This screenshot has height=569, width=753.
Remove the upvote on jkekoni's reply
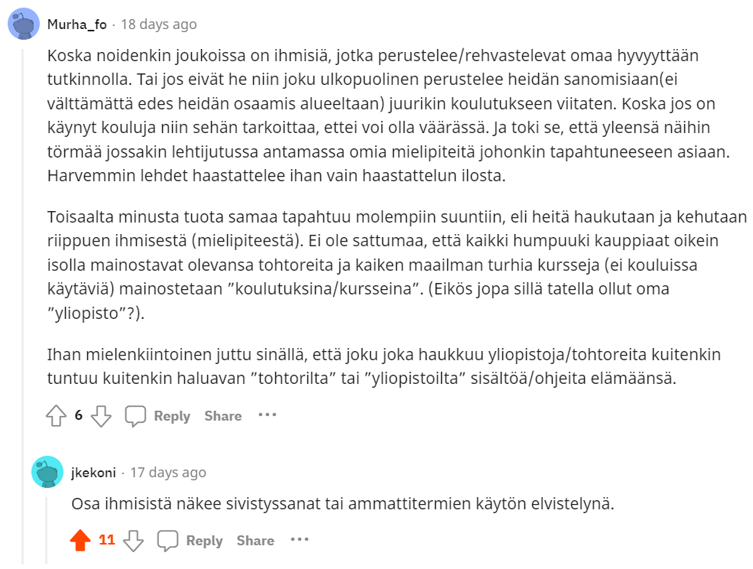pyautogui.click(x=80, y=541)
